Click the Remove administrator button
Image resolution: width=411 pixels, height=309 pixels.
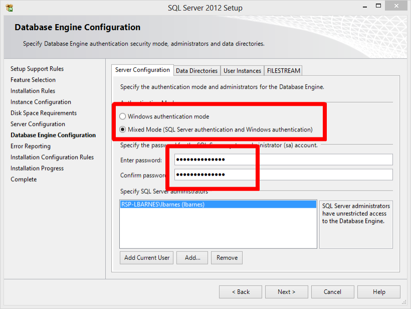(227, 258)
